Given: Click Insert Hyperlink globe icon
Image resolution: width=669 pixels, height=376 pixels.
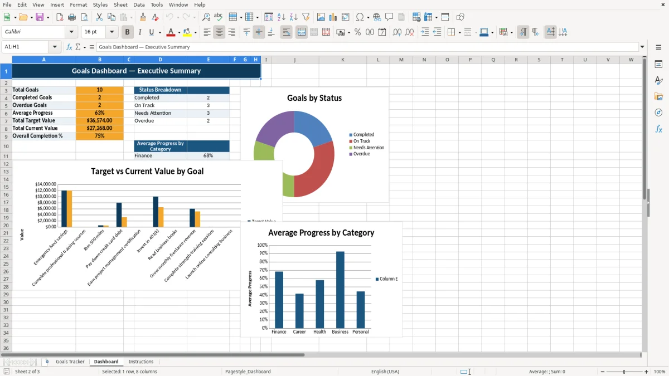Looking at the screenshot, I should pyautogui.click(x=377, y=17).
